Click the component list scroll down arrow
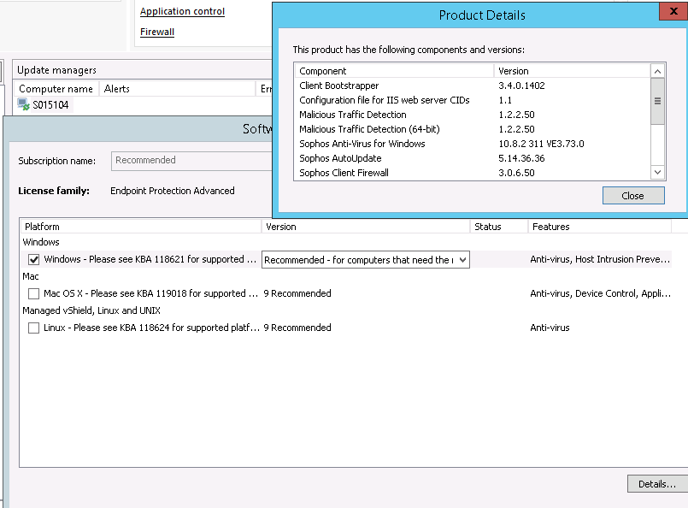The height and width of the screenshot is (508, 688). (657, 172)
